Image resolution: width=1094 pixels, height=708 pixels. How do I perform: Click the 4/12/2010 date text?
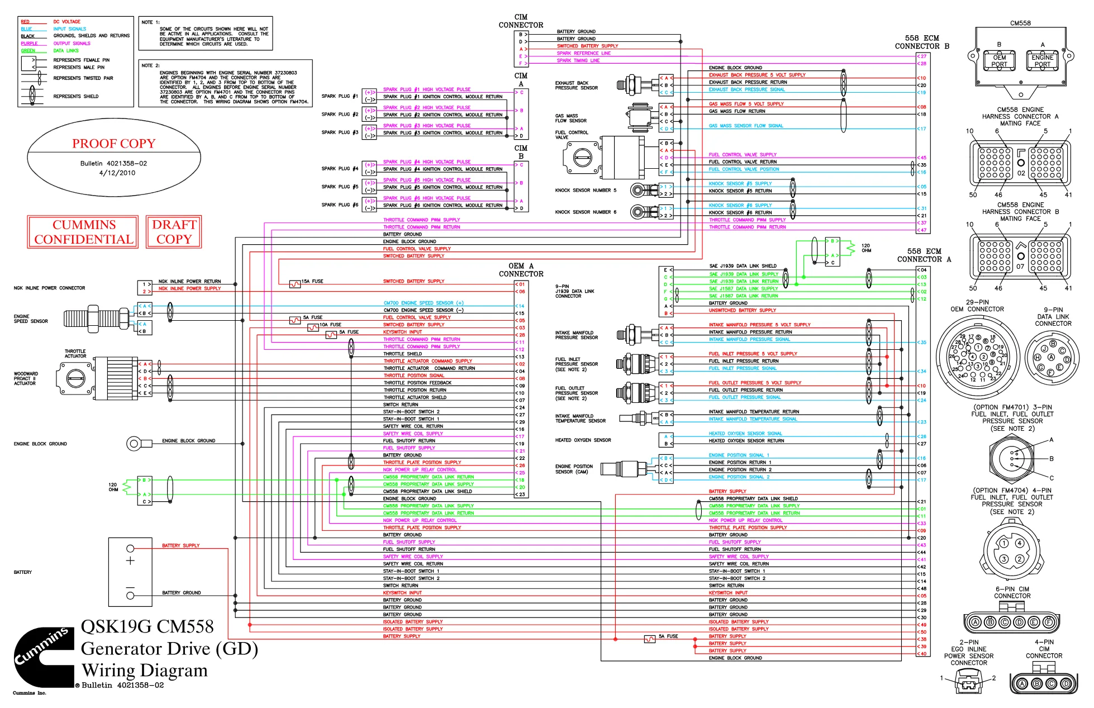[117, 173]
